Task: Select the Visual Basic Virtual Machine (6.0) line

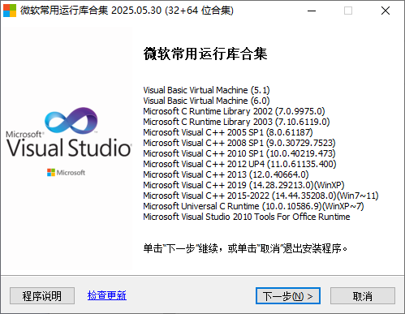Action: coord(206,101)
